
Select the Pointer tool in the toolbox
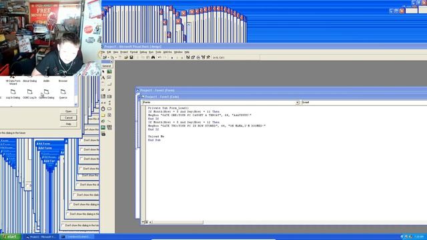pos(103,71)
